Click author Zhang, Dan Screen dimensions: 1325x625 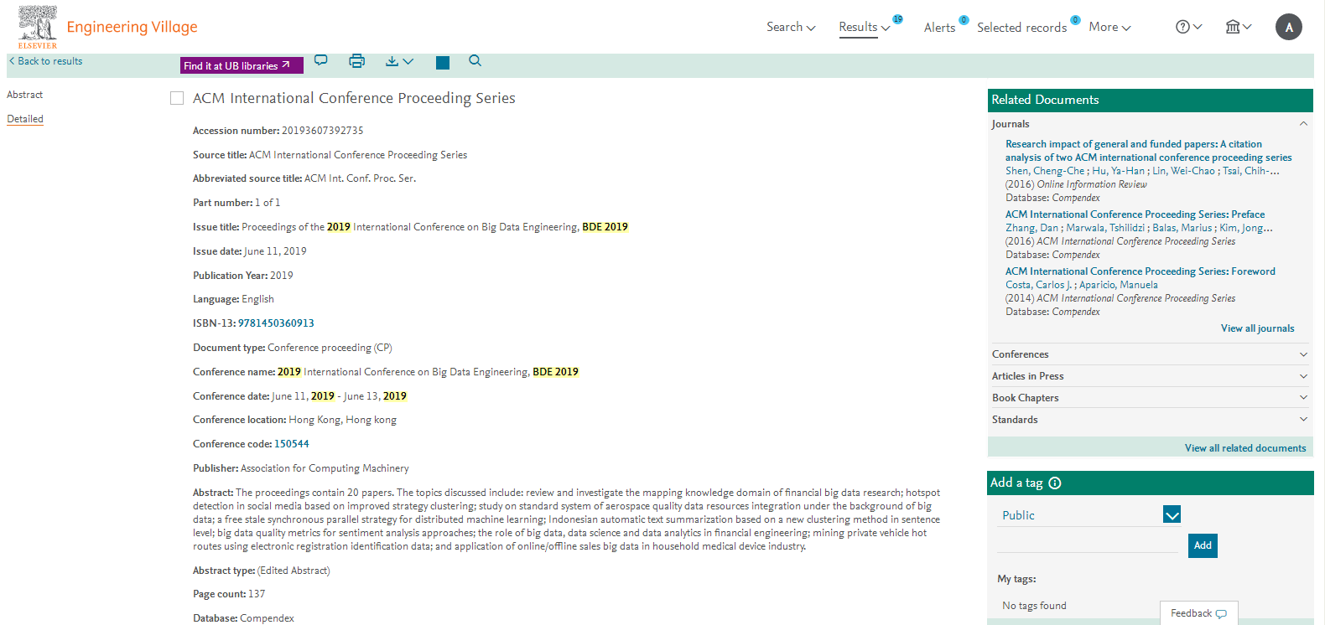1031,228
